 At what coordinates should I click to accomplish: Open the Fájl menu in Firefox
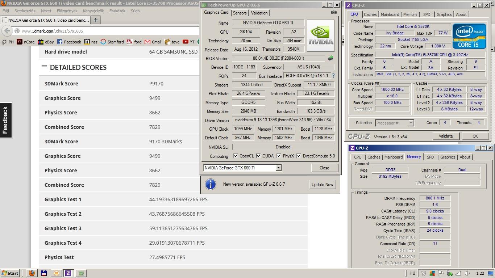[6, 11]
